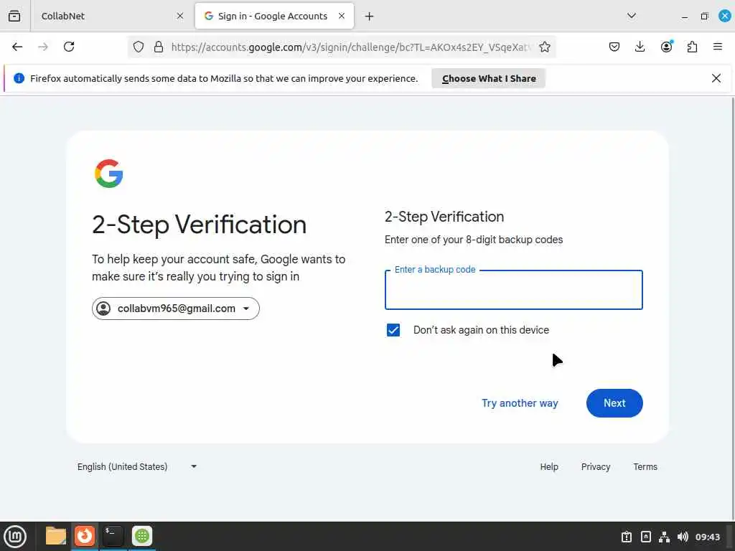Screen dimensions: 735x551
Task: Click the Next button
Action: click(x=614, y=403)
